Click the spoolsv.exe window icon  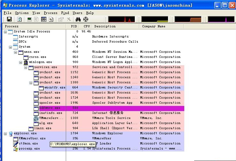36,103
